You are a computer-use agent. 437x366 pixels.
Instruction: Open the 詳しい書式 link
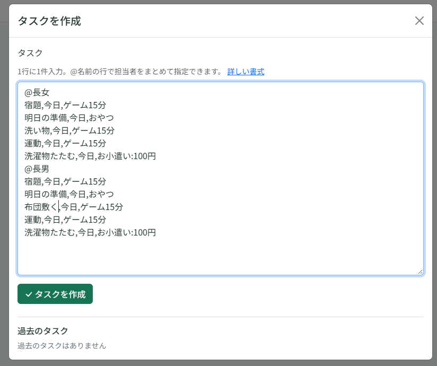pos(246,72)
